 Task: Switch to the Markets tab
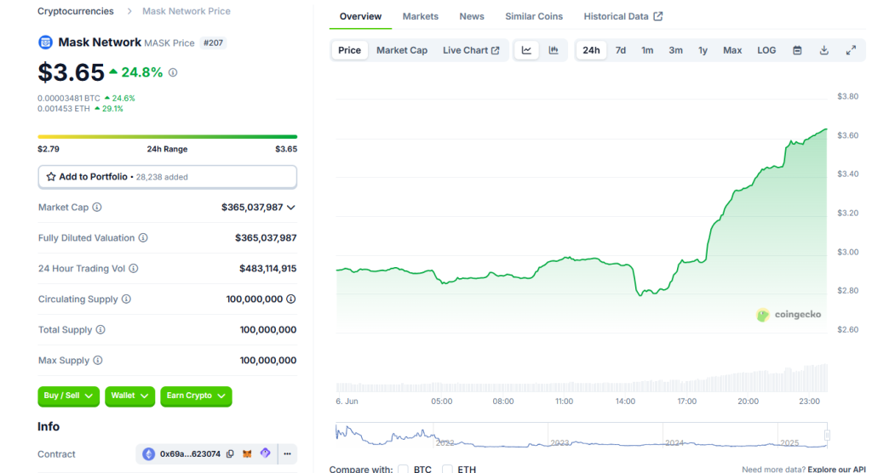[x=421, y=16]
